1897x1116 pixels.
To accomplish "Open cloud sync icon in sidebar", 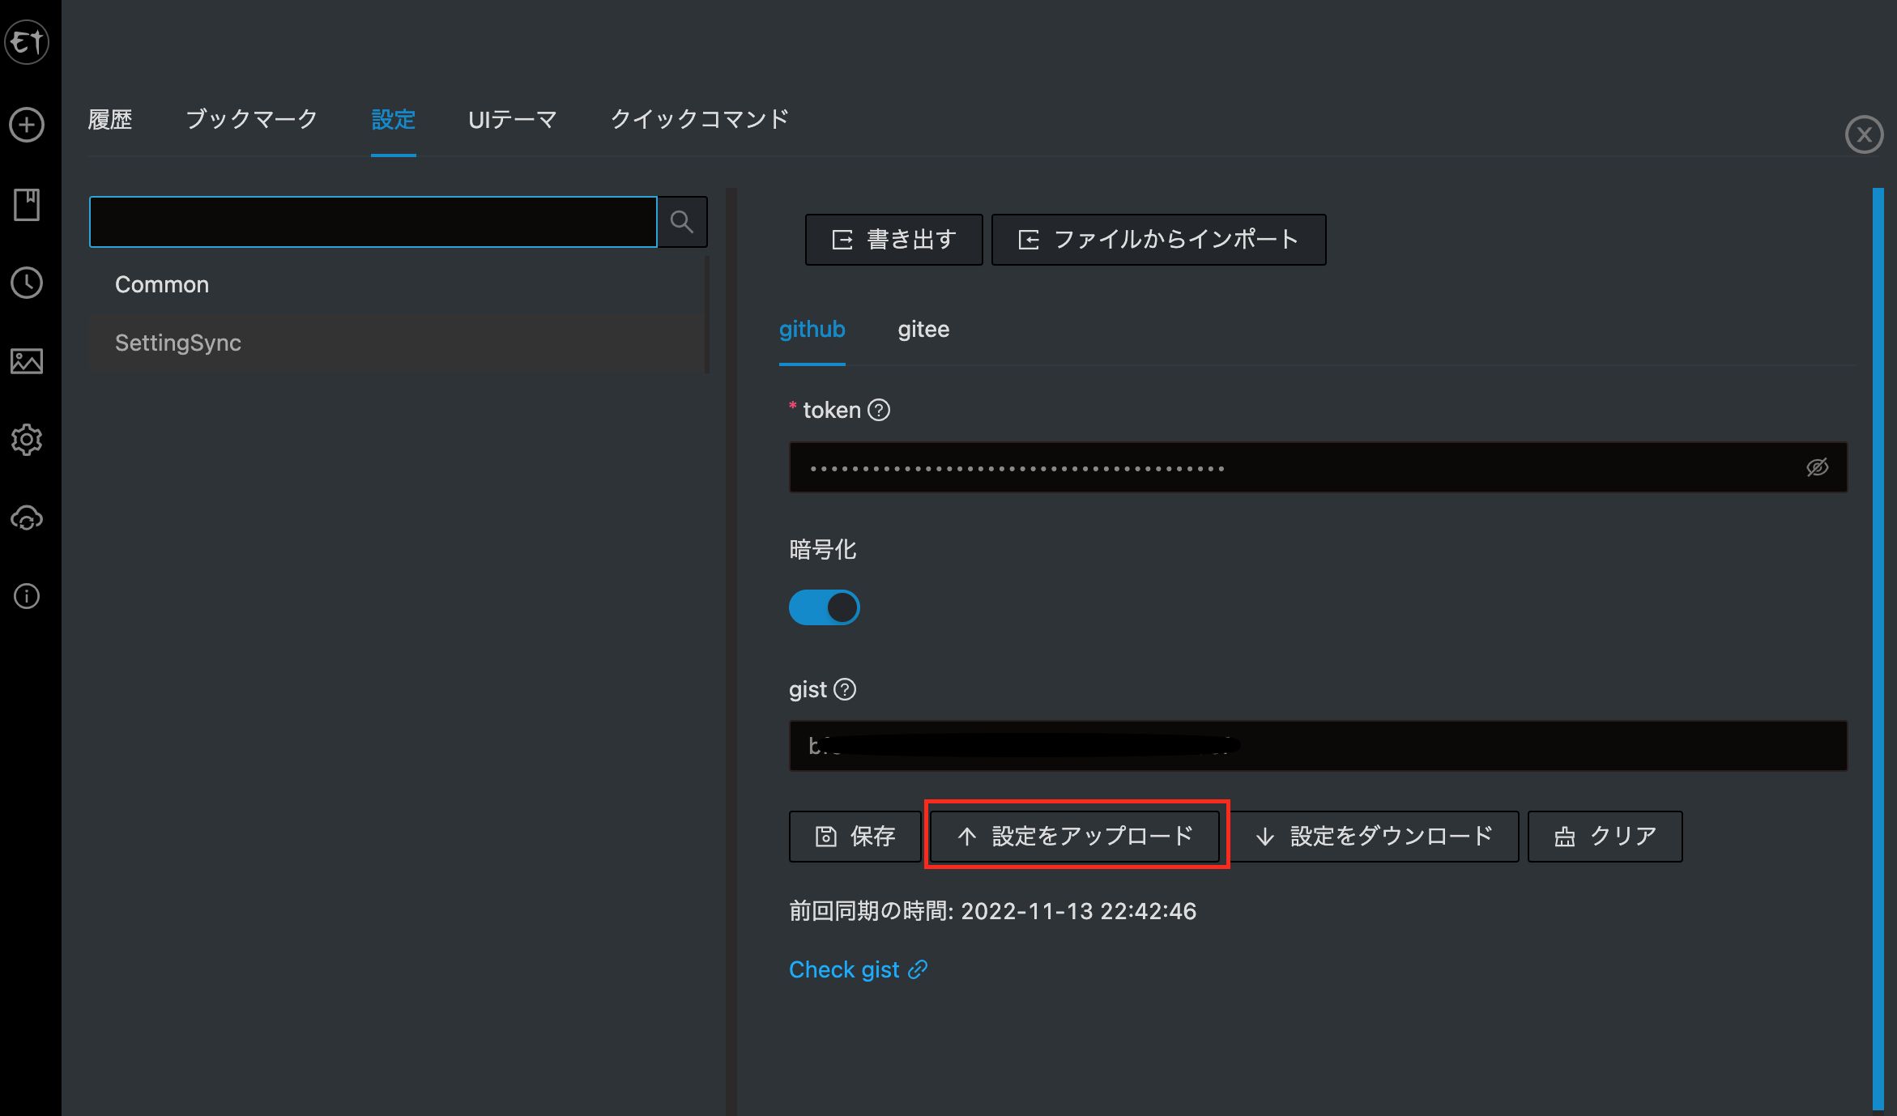I will point(27,518).
